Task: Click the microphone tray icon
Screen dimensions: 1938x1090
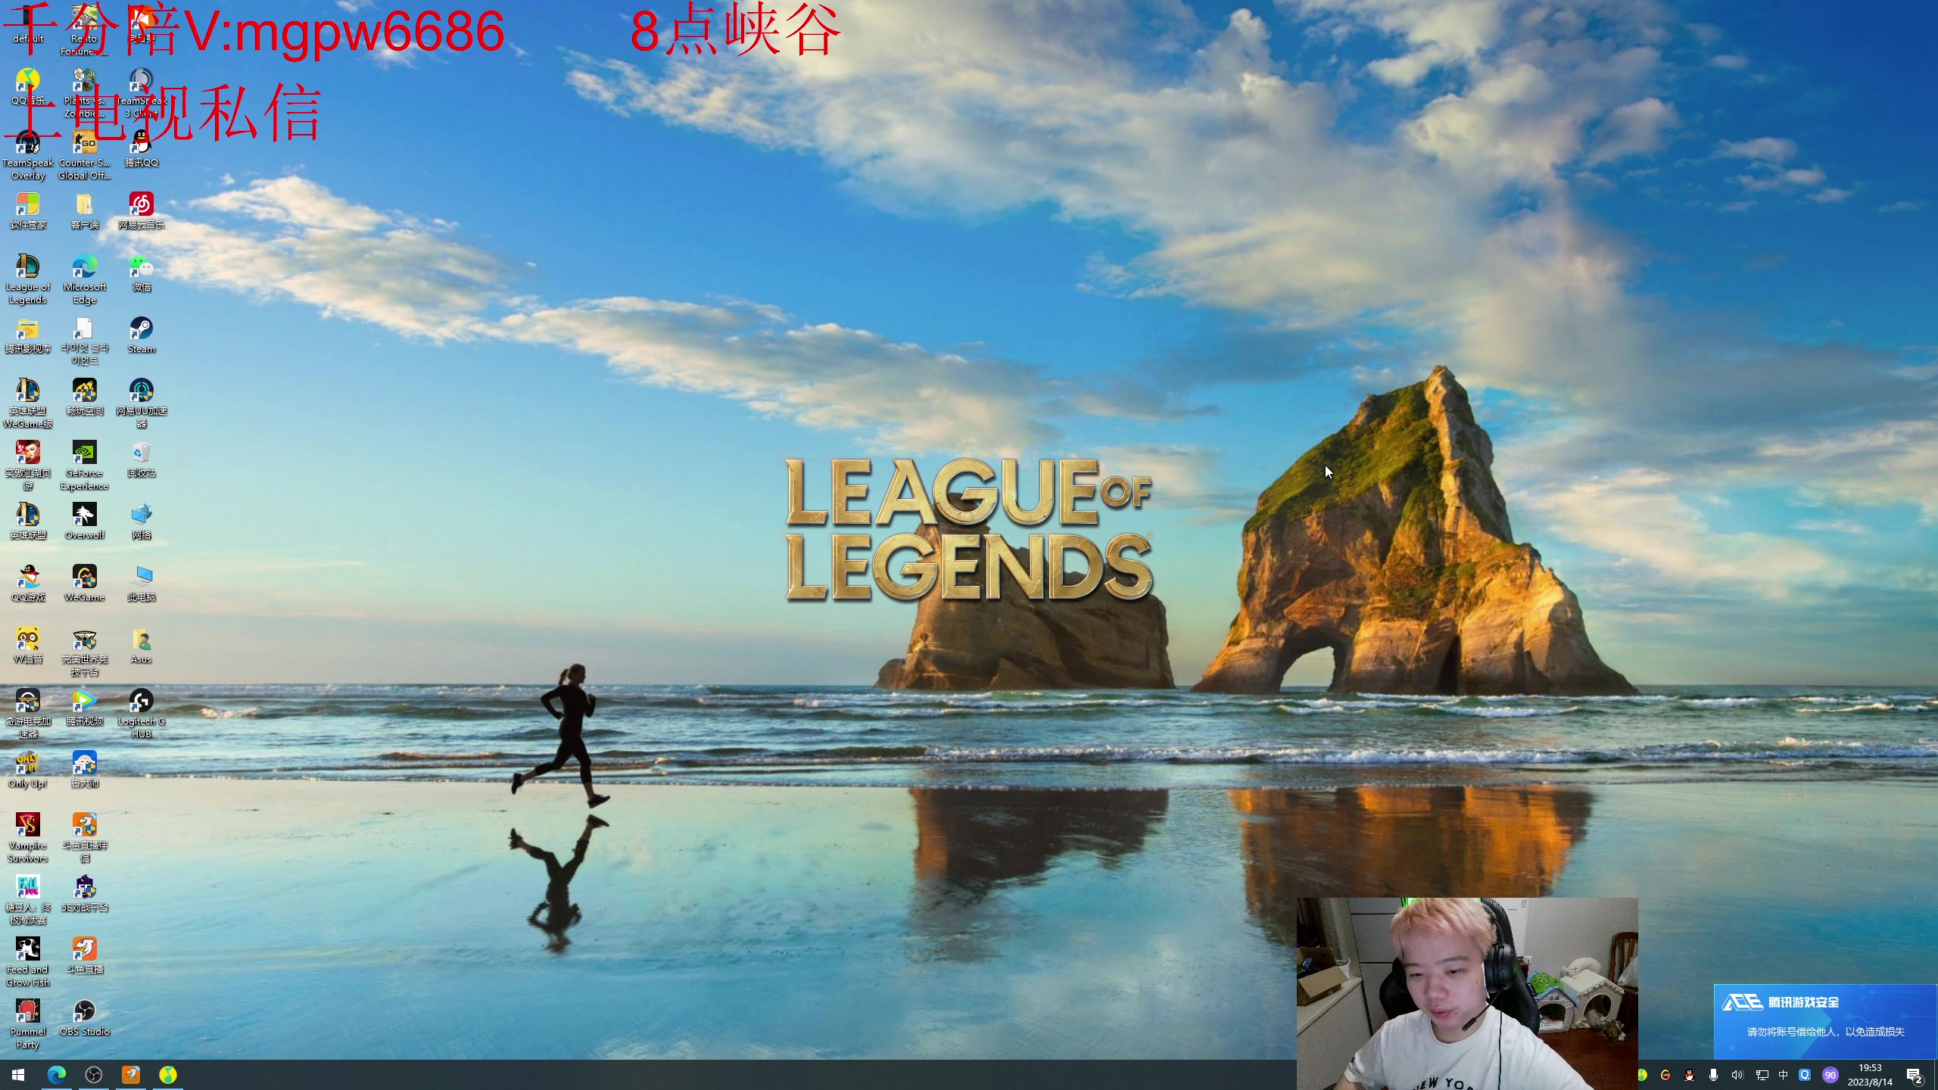Action: click(1713, 1075)
